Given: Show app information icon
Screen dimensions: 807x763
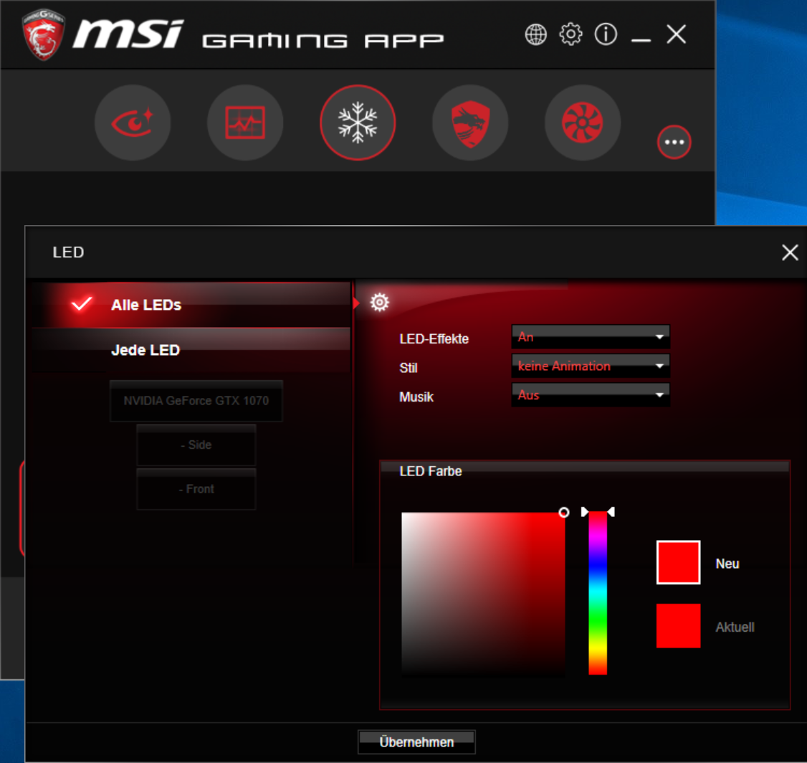Looking at the screenshot, I should click(x=605, y=34).
